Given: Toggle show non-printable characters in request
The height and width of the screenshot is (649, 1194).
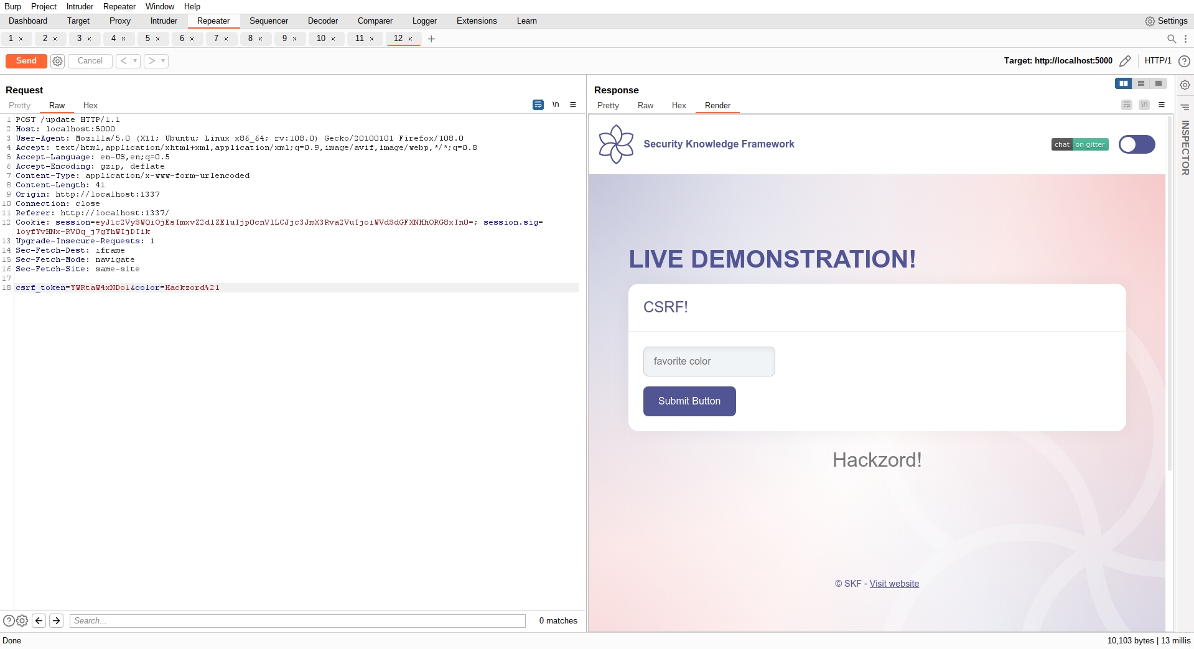Looking at the screenshot, I should pos(556,105).
